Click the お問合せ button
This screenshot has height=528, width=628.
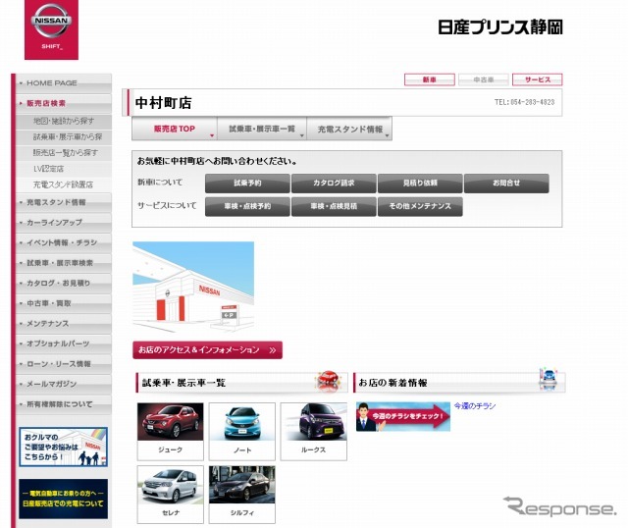pyautogui.click(x=506, y=184)
